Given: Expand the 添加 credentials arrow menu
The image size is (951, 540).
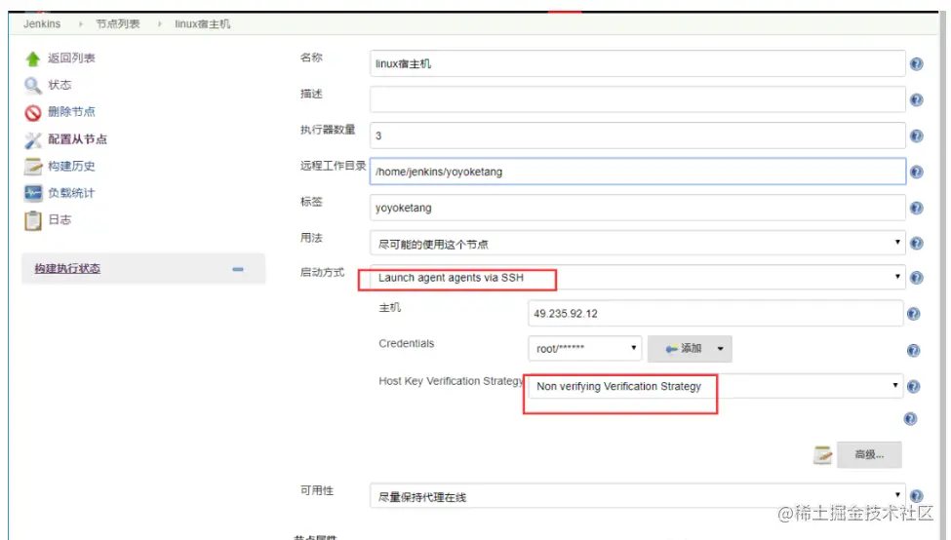Looking at the screenshot, I should pyautogui.click(x=721, y=349).
